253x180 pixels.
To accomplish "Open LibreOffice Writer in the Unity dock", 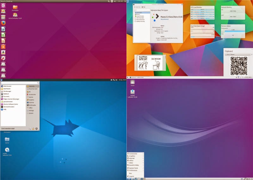I will [3, 29].
